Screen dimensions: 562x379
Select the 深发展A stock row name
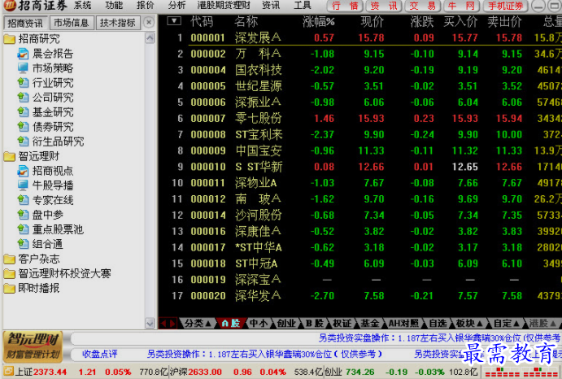(258, 37)
